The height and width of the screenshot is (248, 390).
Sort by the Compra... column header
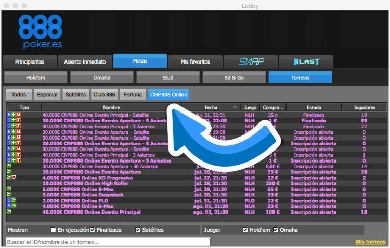[273, 108]
